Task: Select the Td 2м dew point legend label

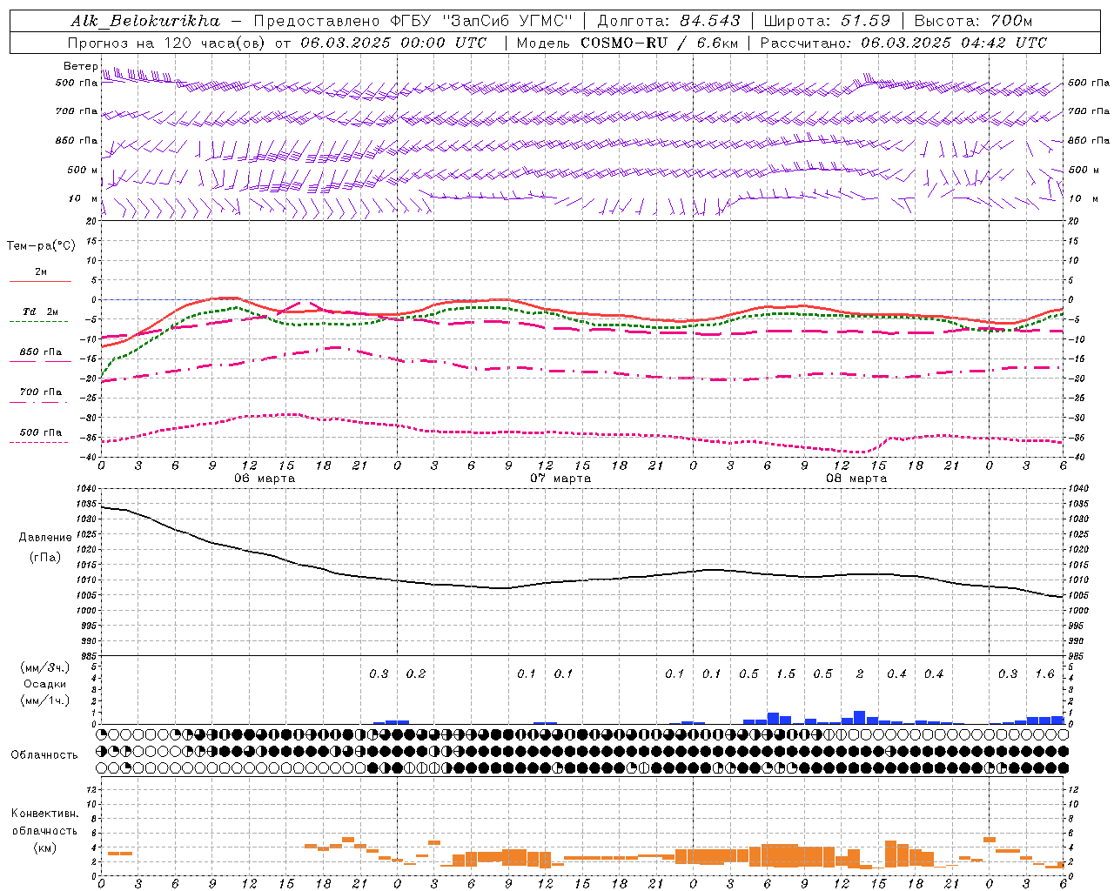Action: click(x=40, y=312)
